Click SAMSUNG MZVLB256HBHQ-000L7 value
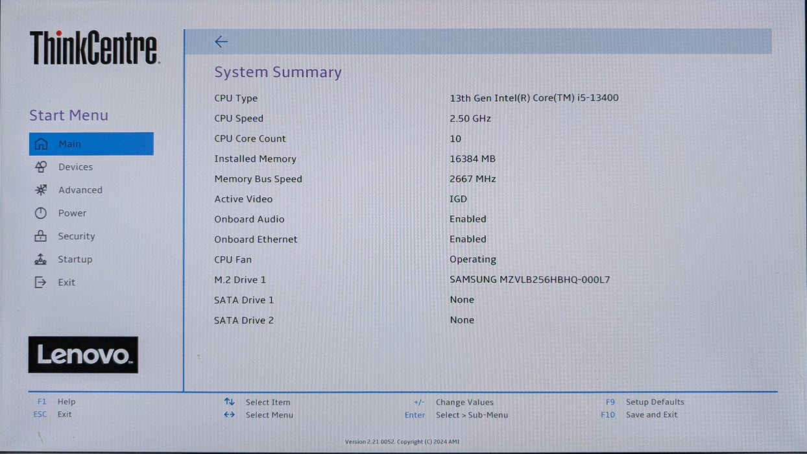The image size is (807, 454). point(530,280)
